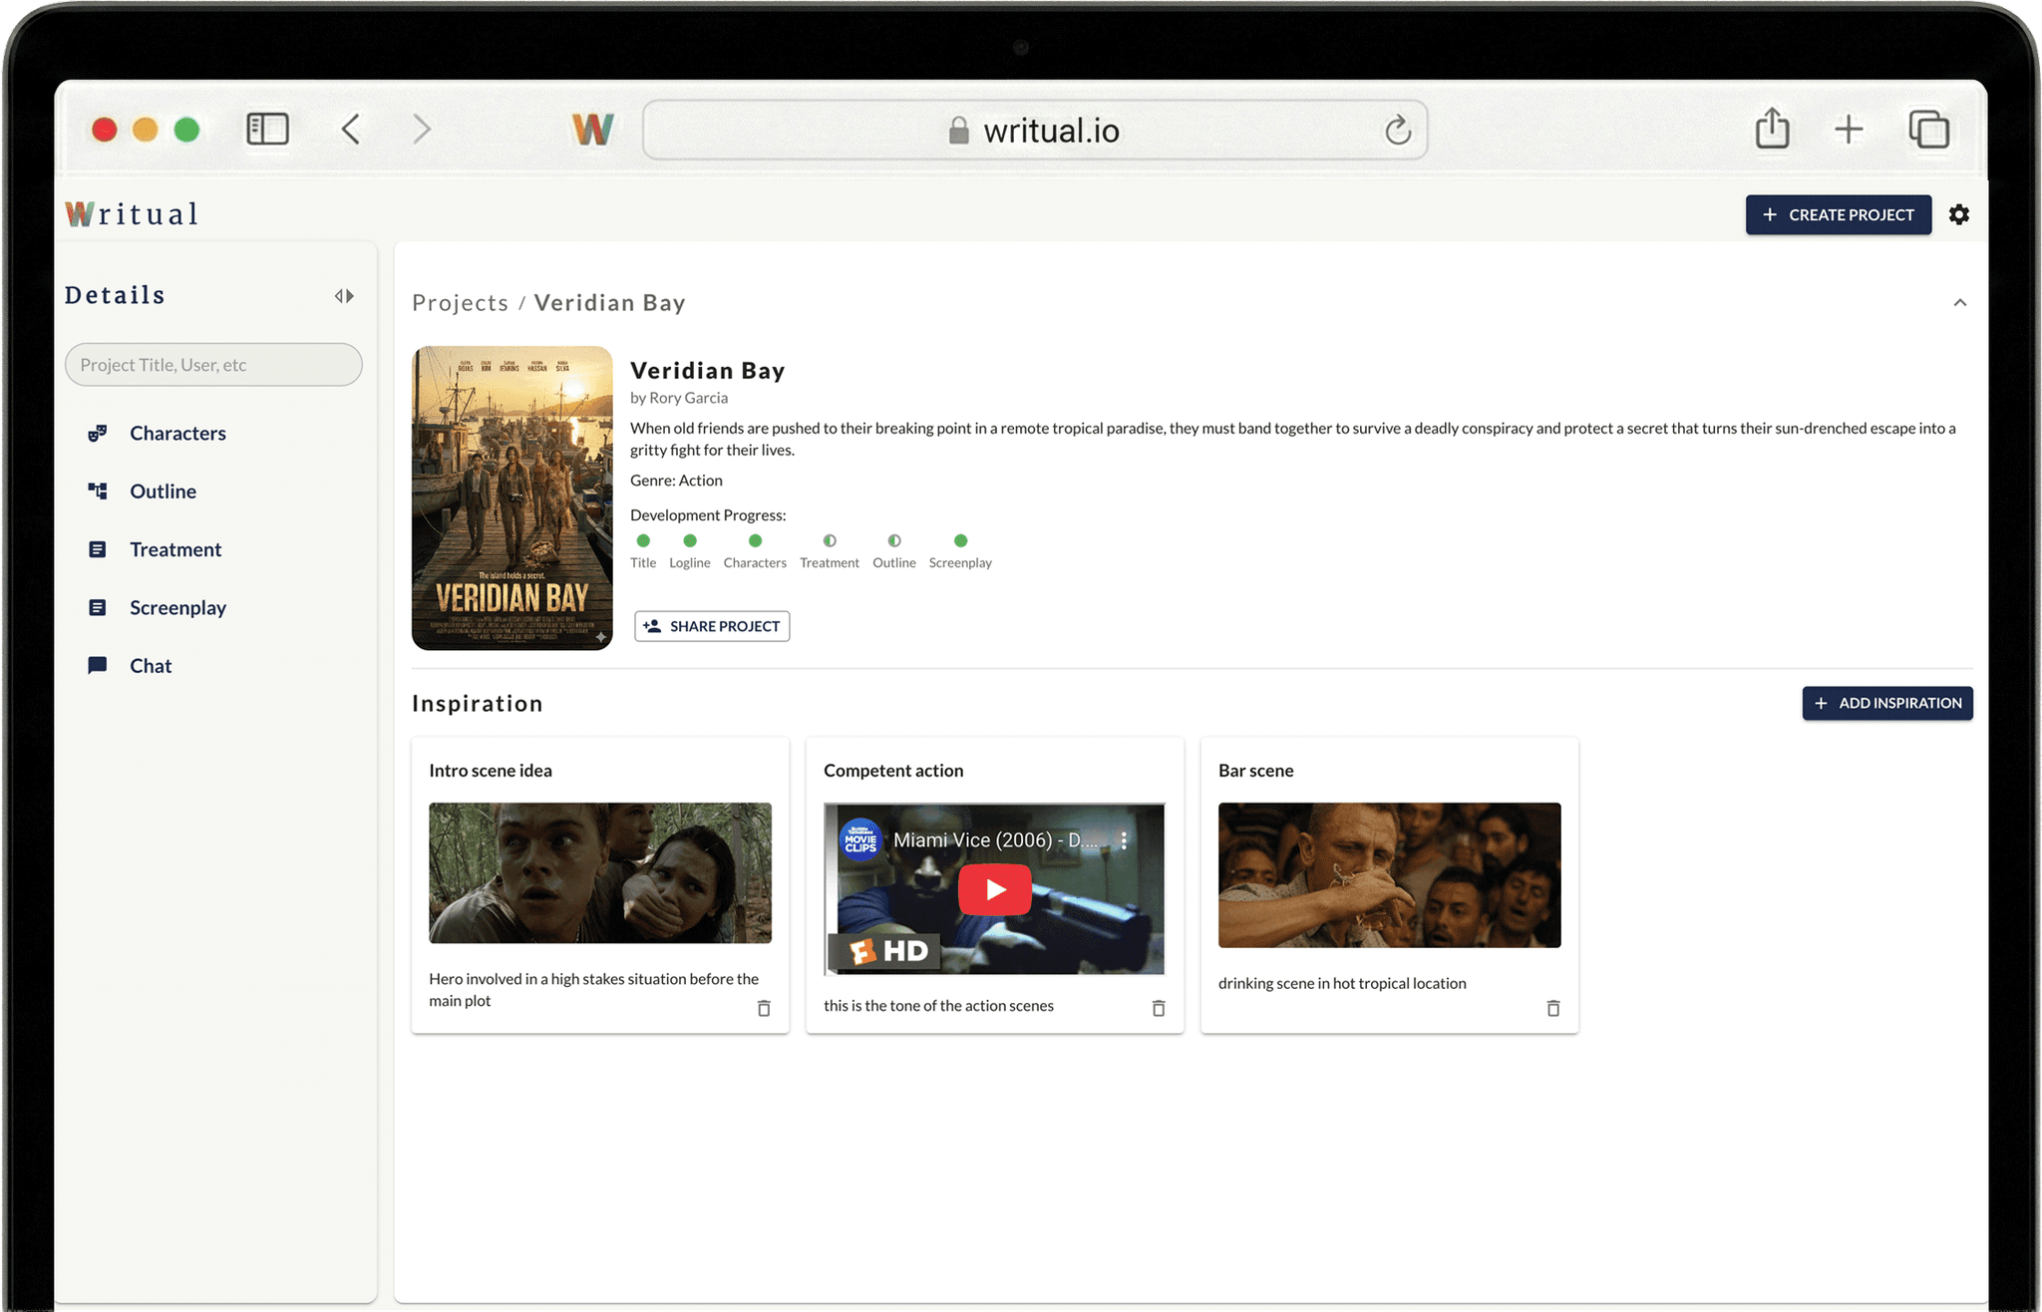This screenshot has height=1312, width=2042.
Task: Click the Project Title search field
Action: [213, 364]
